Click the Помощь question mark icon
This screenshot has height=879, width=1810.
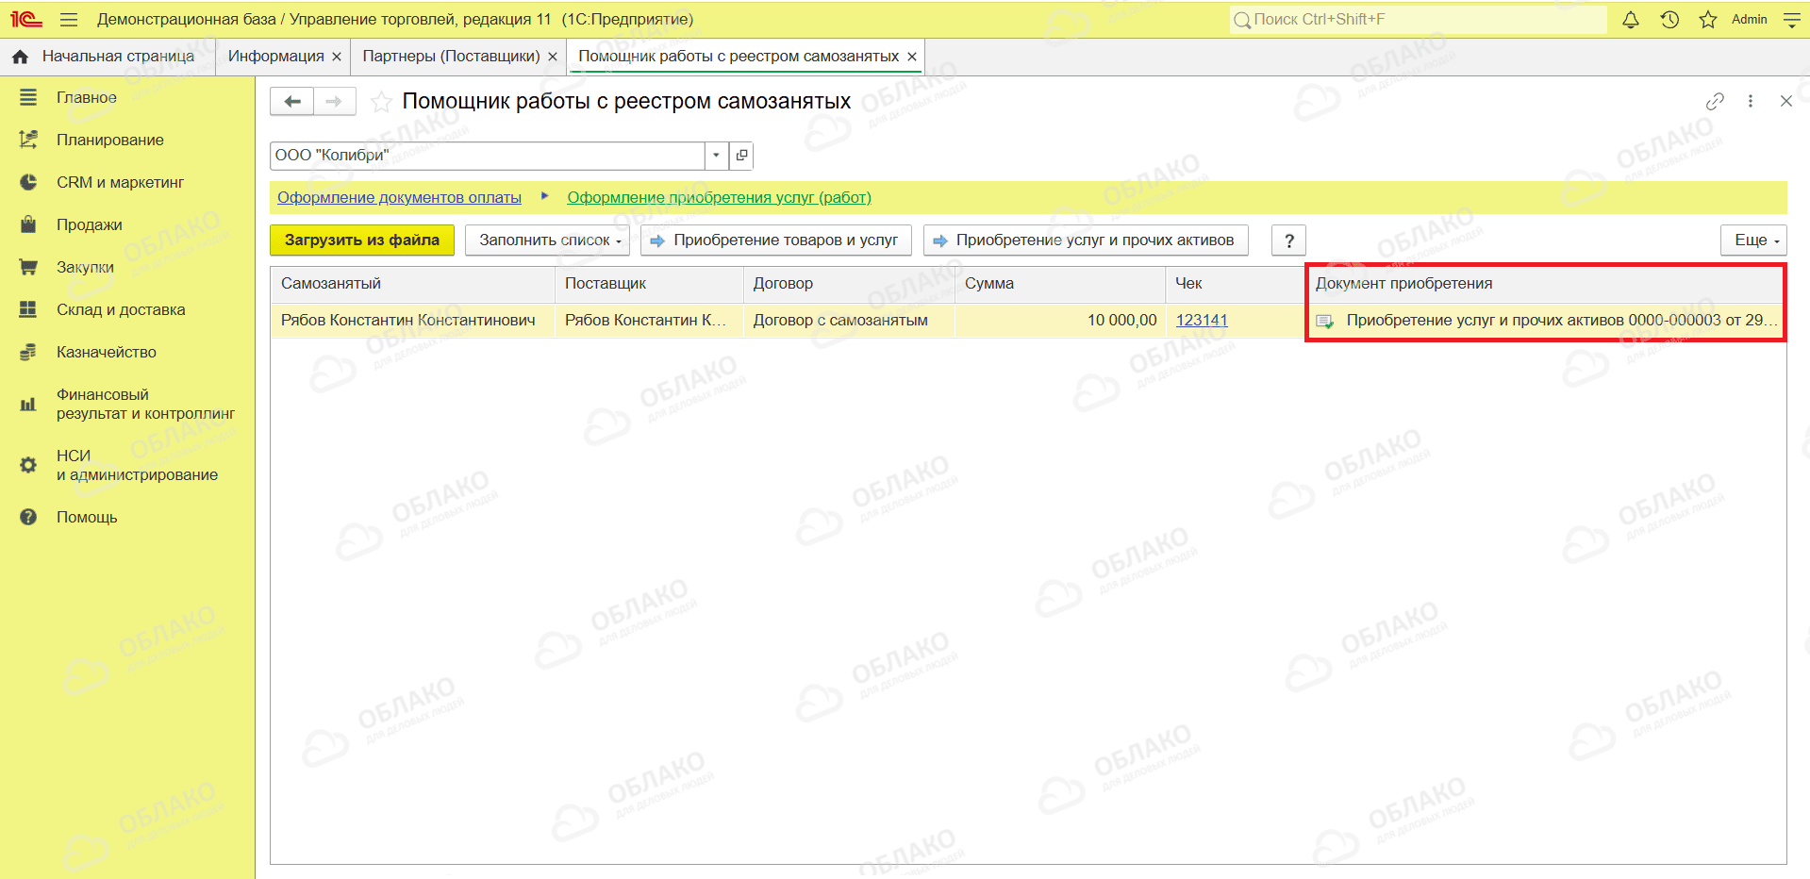(x=28, y=517)
